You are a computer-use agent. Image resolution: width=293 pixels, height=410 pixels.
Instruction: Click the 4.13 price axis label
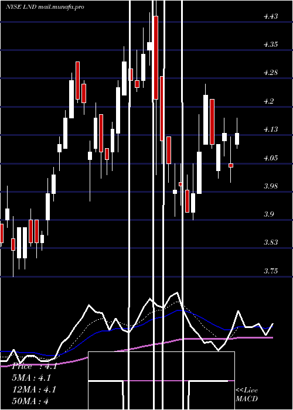[271, 129]
